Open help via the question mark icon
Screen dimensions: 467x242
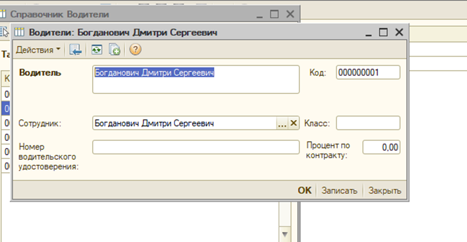(135, 49)
